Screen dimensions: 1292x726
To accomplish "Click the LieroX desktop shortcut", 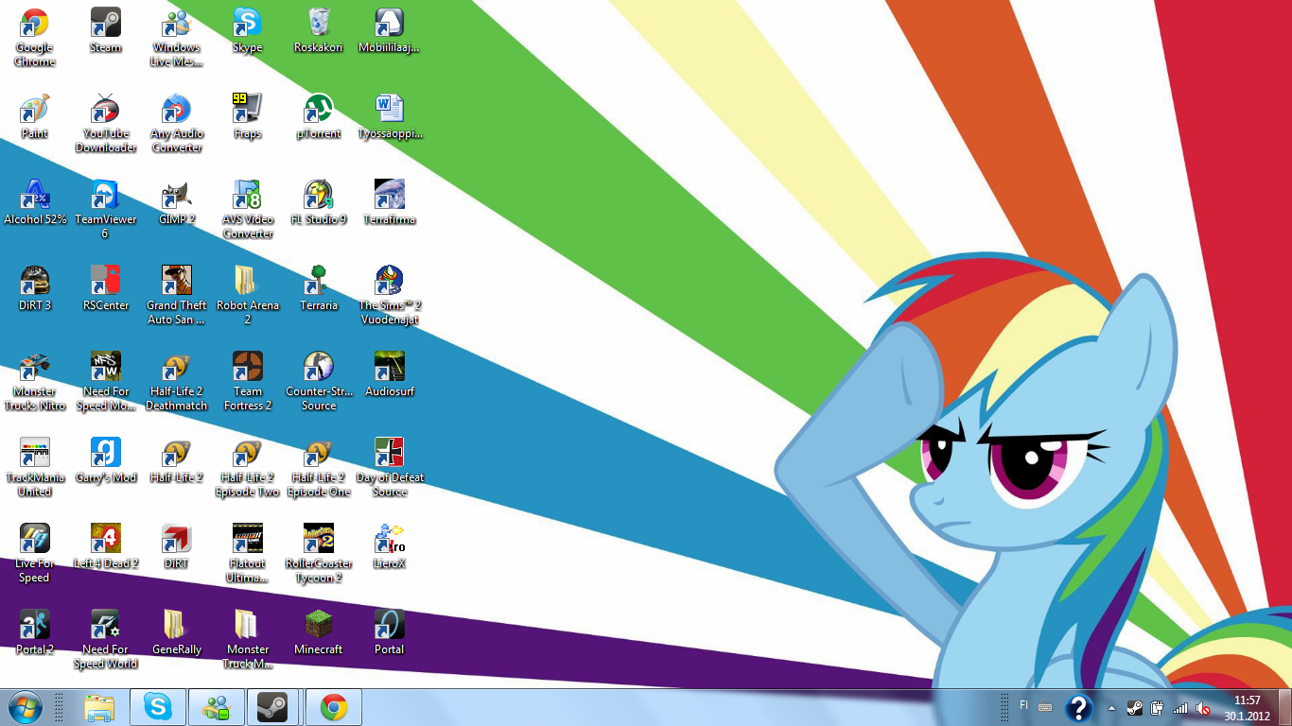I will tap(390, 547).
